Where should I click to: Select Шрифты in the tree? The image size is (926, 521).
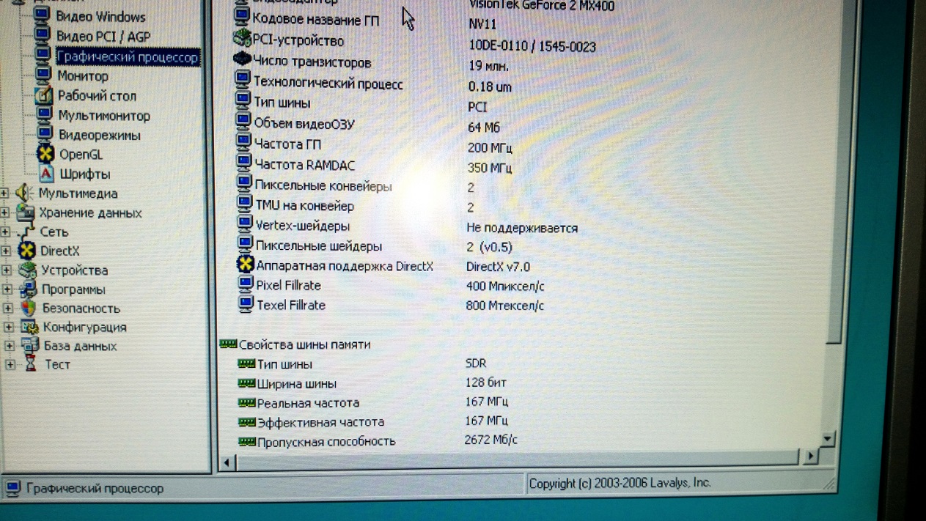pos(85,174)
